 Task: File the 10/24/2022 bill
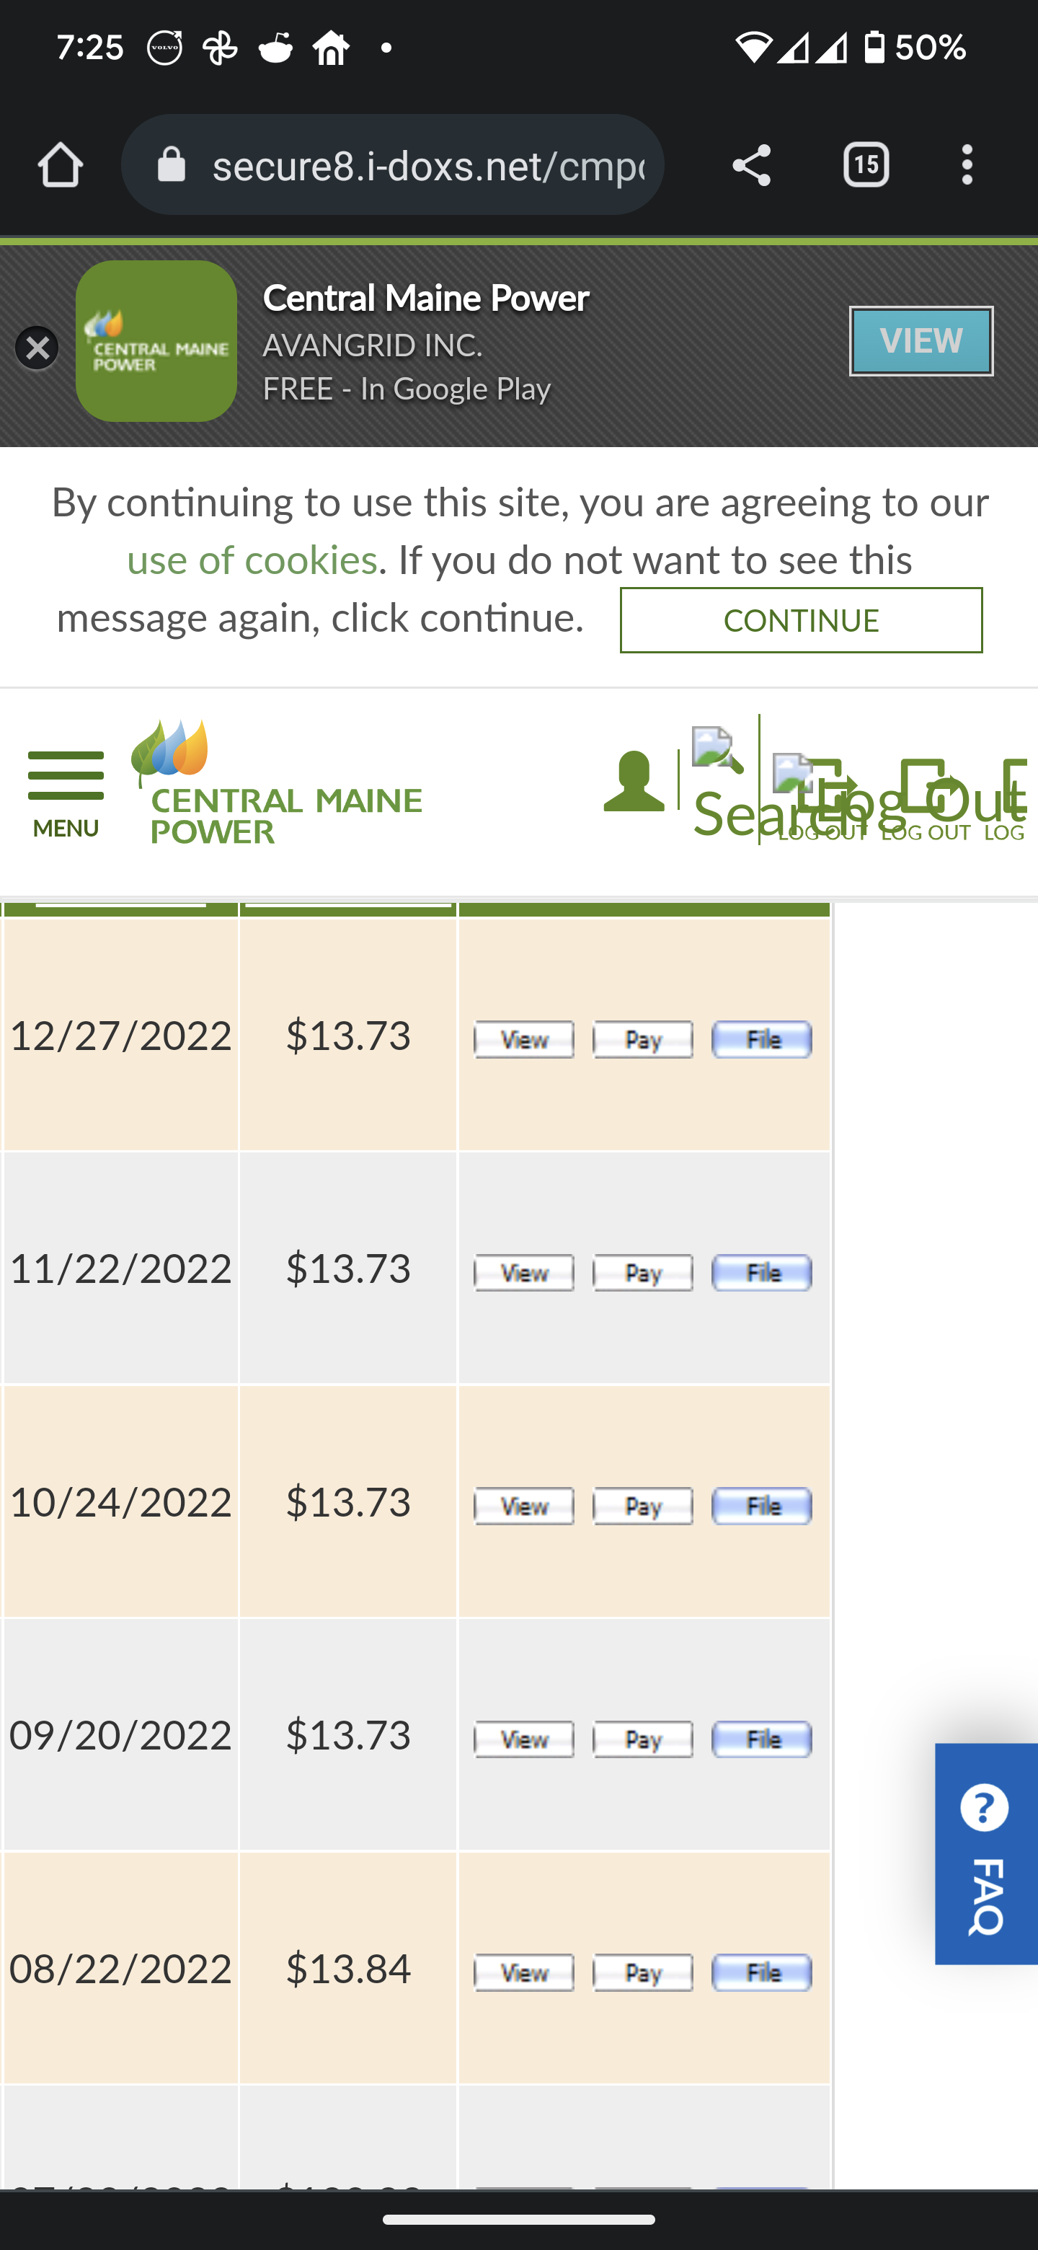[x=761, y=1506]
